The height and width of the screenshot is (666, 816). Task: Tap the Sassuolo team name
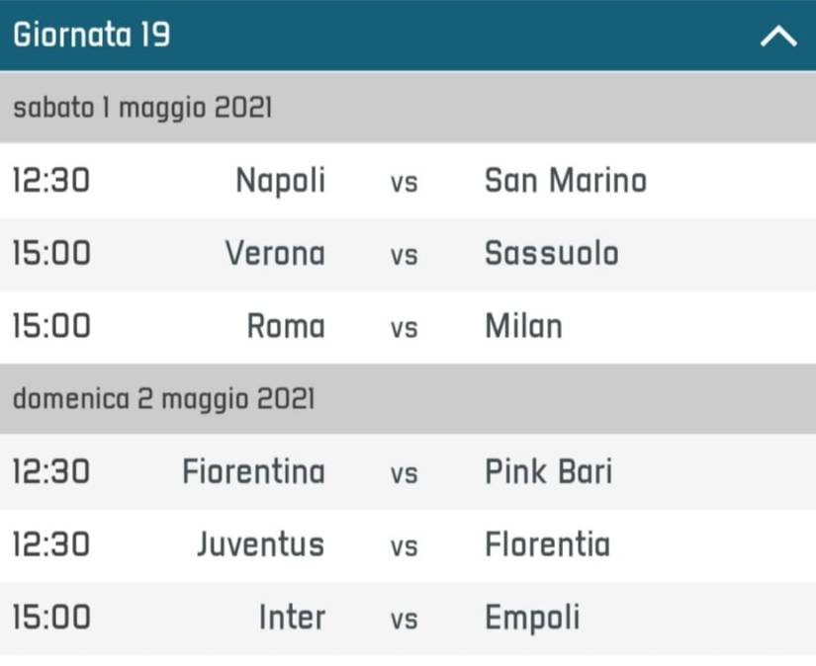click(551, 254)
